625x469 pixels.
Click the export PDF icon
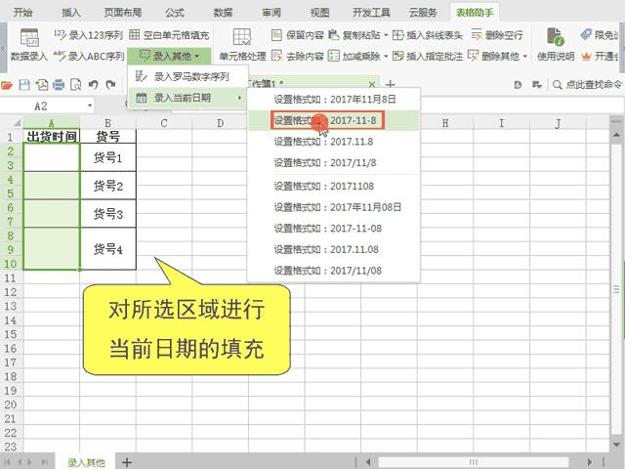click(42, 85)
